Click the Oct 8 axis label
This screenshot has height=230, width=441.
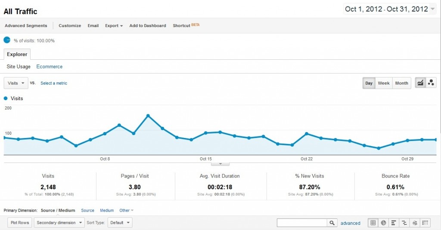point(105,159)
